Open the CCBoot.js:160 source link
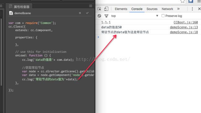 (x=186, y=23)
